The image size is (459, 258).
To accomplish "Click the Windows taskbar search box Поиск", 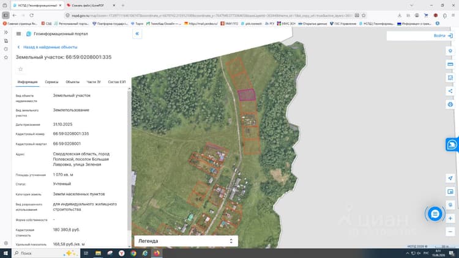I will [x=46, y=253].
